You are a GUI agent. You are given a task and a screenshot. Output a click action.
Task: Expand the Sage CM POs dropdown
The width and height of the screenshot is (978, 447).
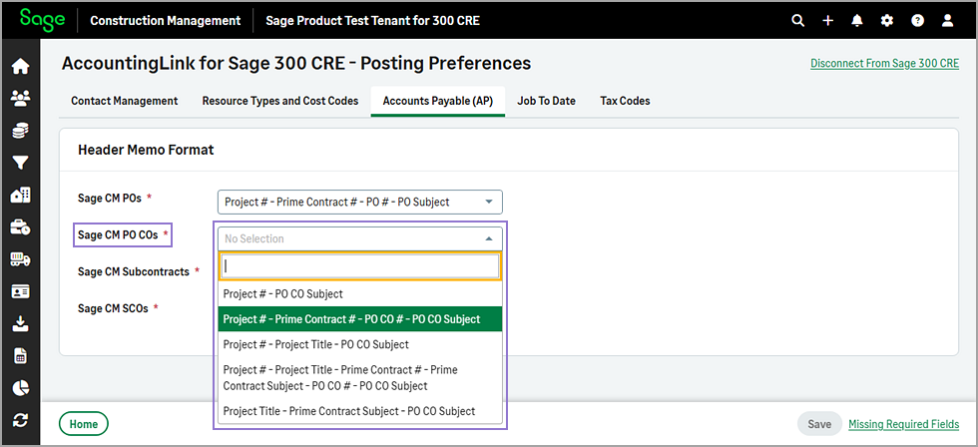360,202
